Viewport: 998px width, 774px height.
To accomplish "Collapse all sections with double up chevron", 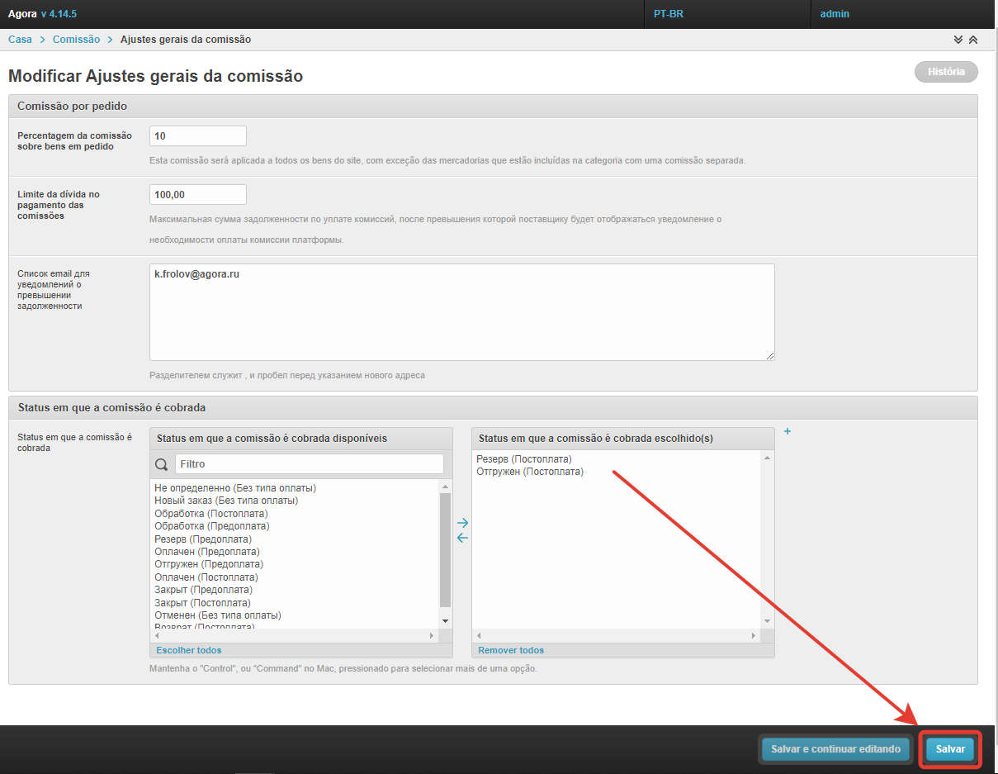I will (973, 40).
